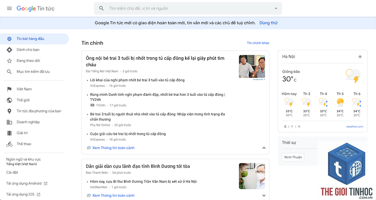Click the star icon for Đang theo dõi
376x200 pixels.
(9, 61)
